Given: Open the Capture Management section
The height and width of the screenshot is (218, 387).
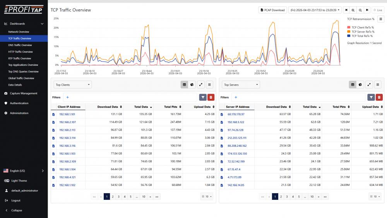Looking at the screenshot, I should 23,93.
